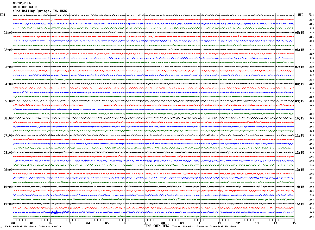
Task: Click the 12:15 UTC time label
Action: pyautogui.click(x=300, y=153)
